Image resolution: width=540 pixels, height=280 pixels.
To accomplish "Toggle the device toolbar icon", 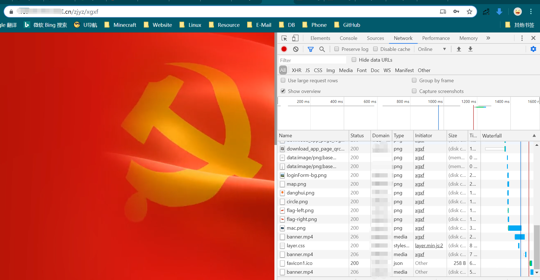I will pyautogui.click(x=295, y=38).
